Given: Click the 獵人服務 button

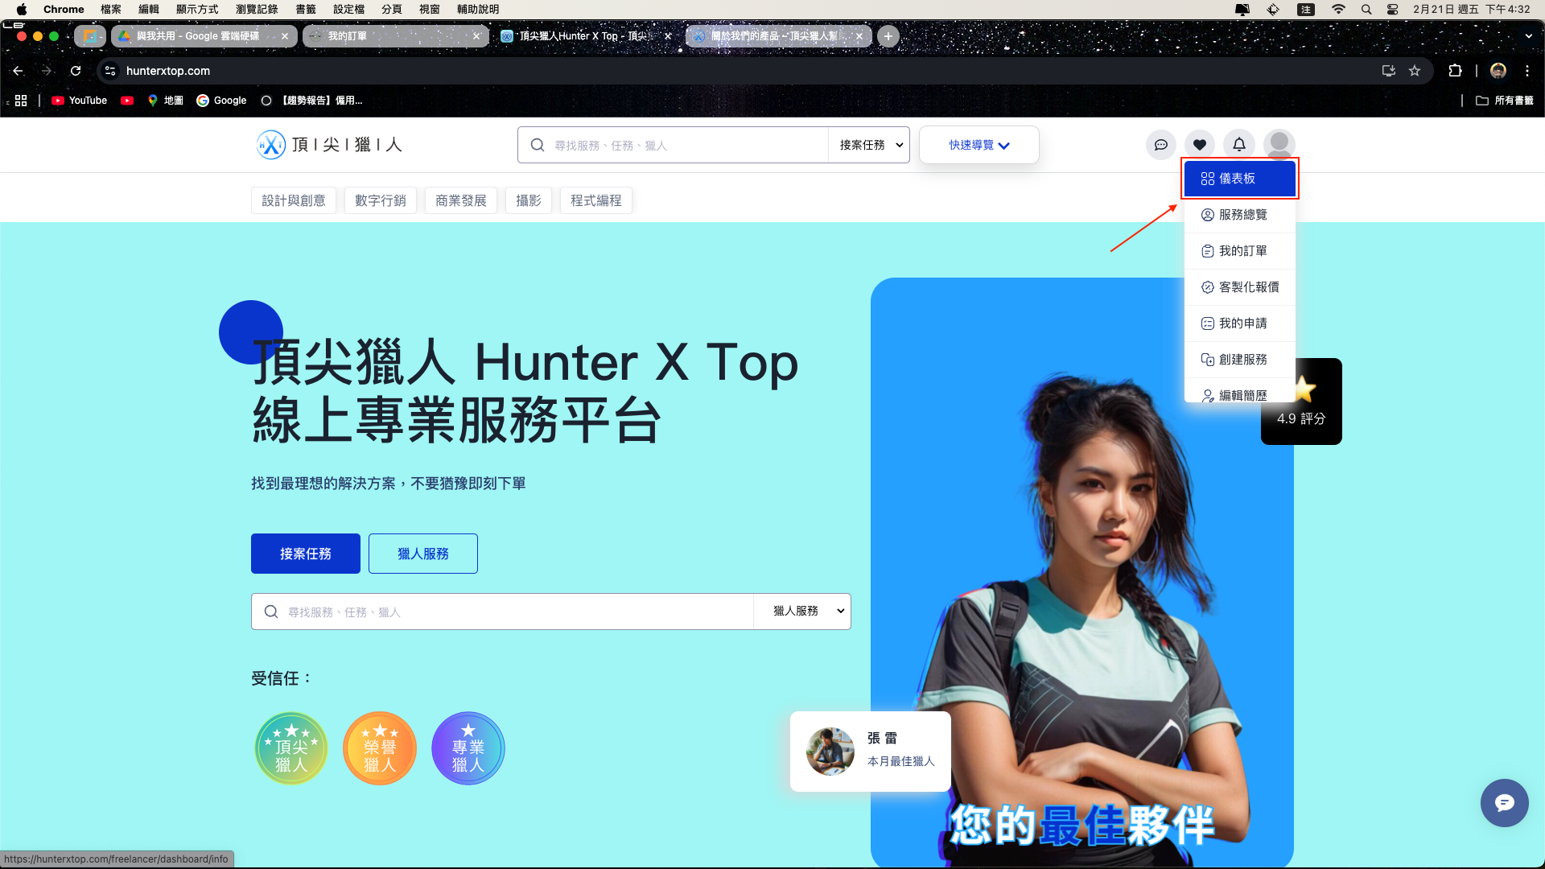Looking at the screenshot, I should point(422,554).
